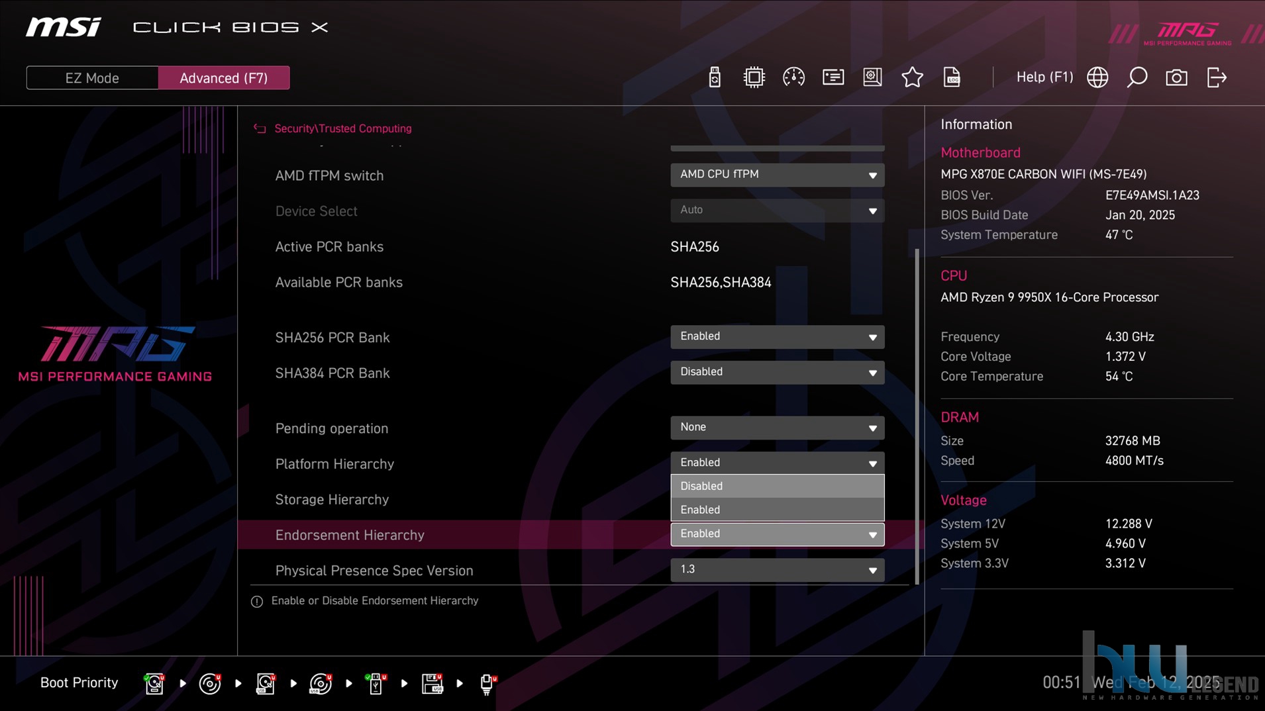Select the USB CD/DVD boot device
Viewport: 1265px width, 711px height.
(x=321, y=683)
